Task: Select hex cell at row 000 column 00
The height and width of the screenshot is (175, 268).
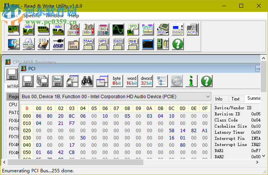Action: tap(39, 116)
